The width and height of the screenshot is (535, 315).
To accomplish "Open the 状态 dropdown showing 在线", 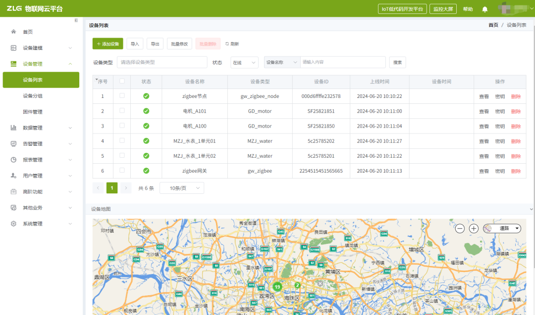I will tap(244, 63).
